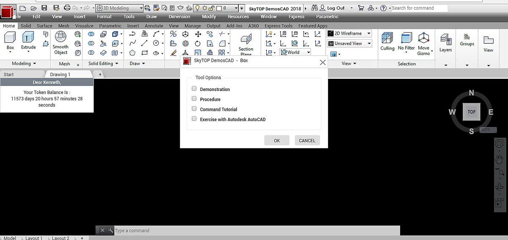This screenshot has width=508, height=240.
Task: Open the 3D Modeling workspace dropdown
Action: click(x=119, y=8)
